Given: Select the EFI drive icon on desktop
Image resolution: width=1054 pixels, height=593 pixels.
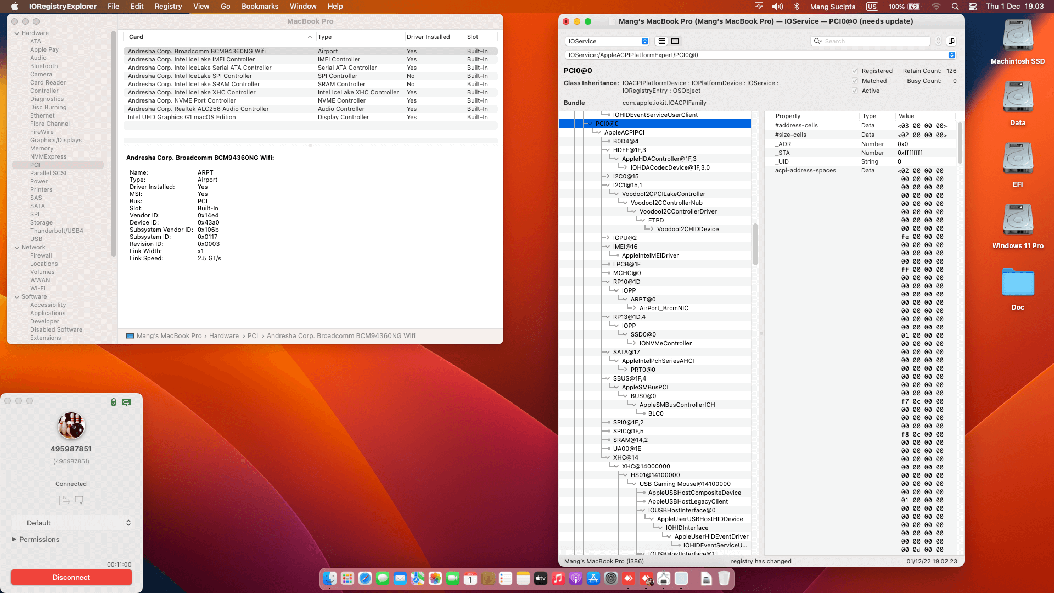Looking at the screenshot, I should tap(1018, 159).
